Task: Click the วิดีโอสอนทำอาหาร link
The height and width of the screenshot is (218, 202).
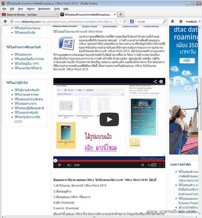Action: (x=25, y=104)
